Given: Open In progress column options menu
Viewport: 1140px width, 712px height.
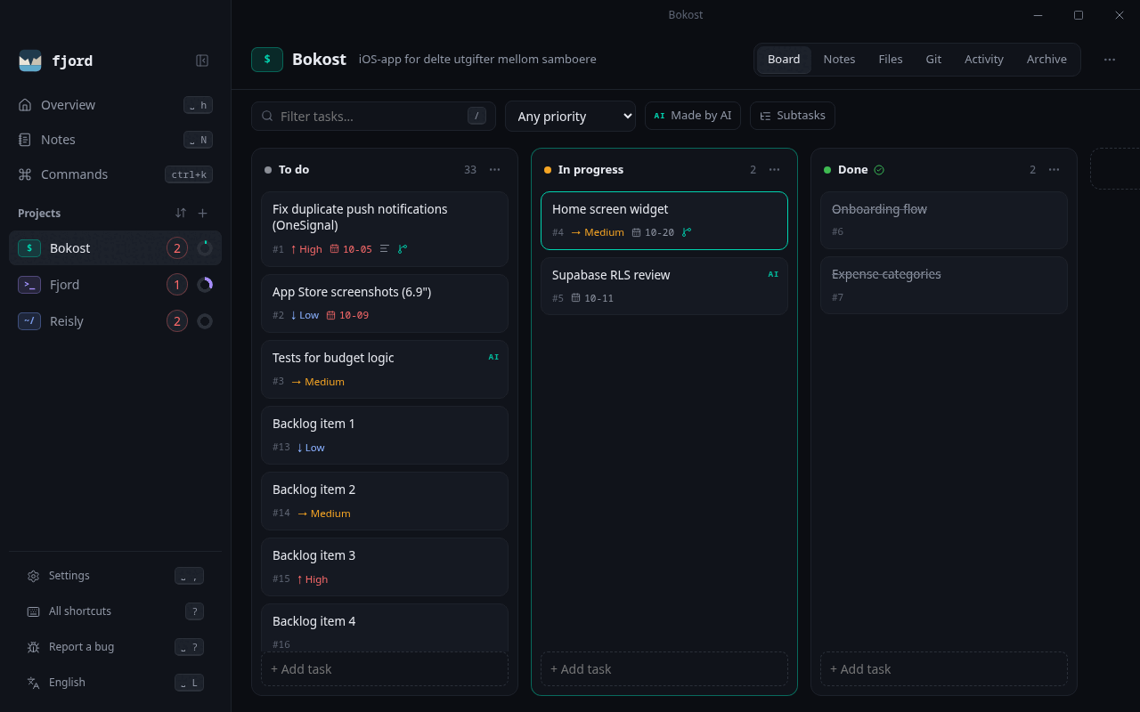Looking at the screenshot, I should [775, 170].
